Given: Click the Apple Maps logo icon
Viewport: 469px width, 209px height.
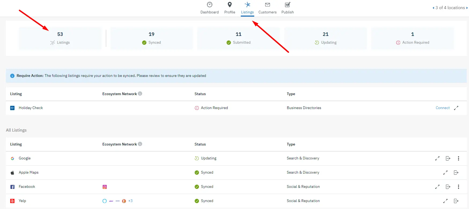Looking at the screenshot, I should pyautogui.click(x=12, y=173).
